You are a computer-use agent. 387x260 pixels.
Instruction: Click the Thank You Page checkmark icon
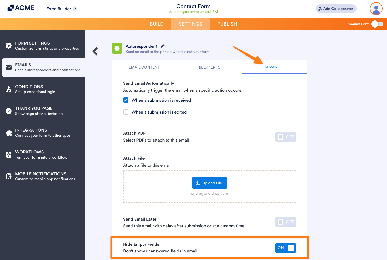click(x=9, y=111)
